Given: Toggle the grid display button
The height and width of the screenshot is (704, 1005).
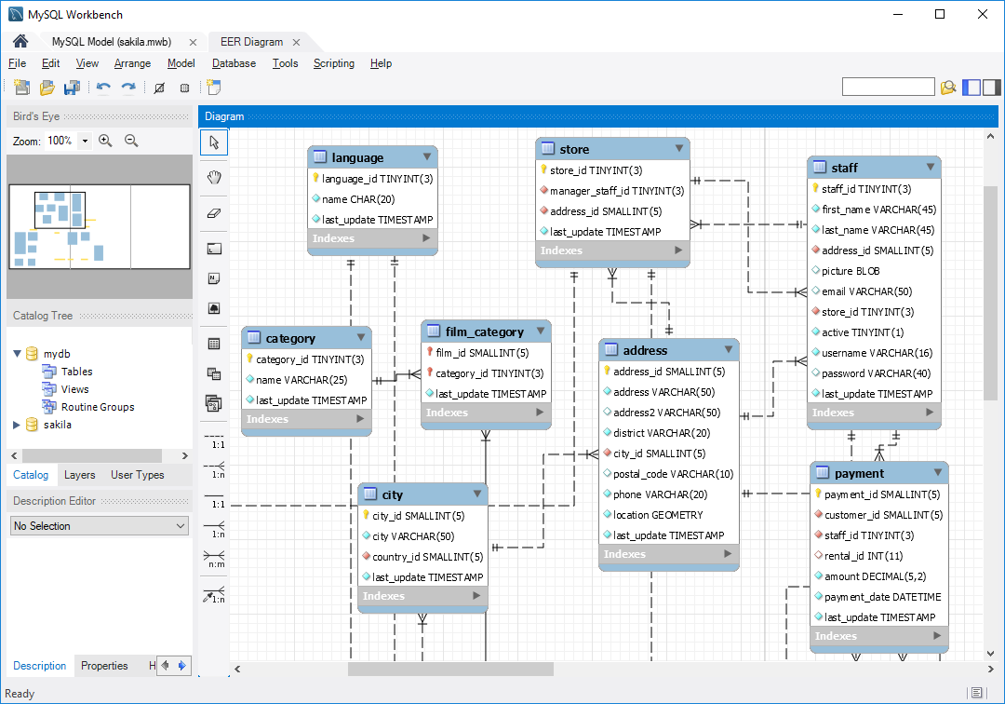Looking at the screenshot, I should pos(184,87).
